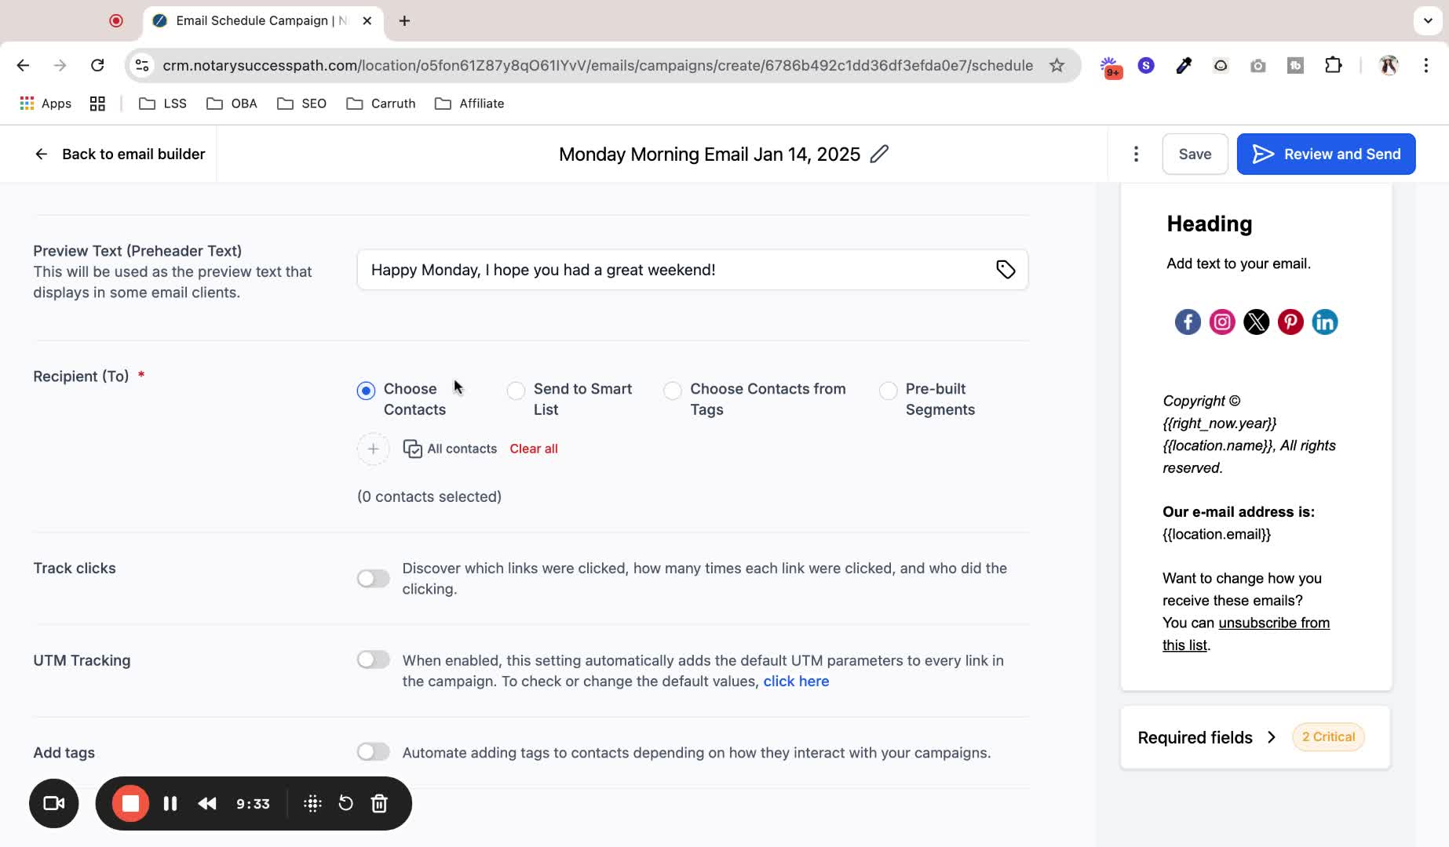The height and width of the screenshot is (847, 1449).
Task: Open recorder drag-handle dots grid
Action: click(312, 803)
